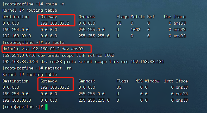Click the green cursor at the last prompt
Image resolution: width=207 pixels, height=113 pixels.
click(x=46, y=107)
